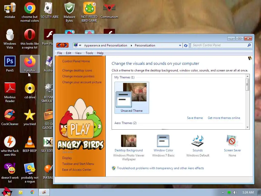Show hidden tray icons arrow
This screenshot has width=261, height=196.
[223, 192]
